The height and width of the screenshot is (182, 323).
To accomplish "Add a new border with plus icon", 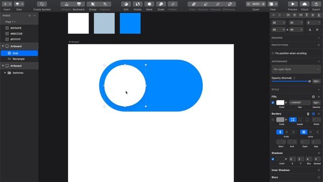I will tap(318, 114).
